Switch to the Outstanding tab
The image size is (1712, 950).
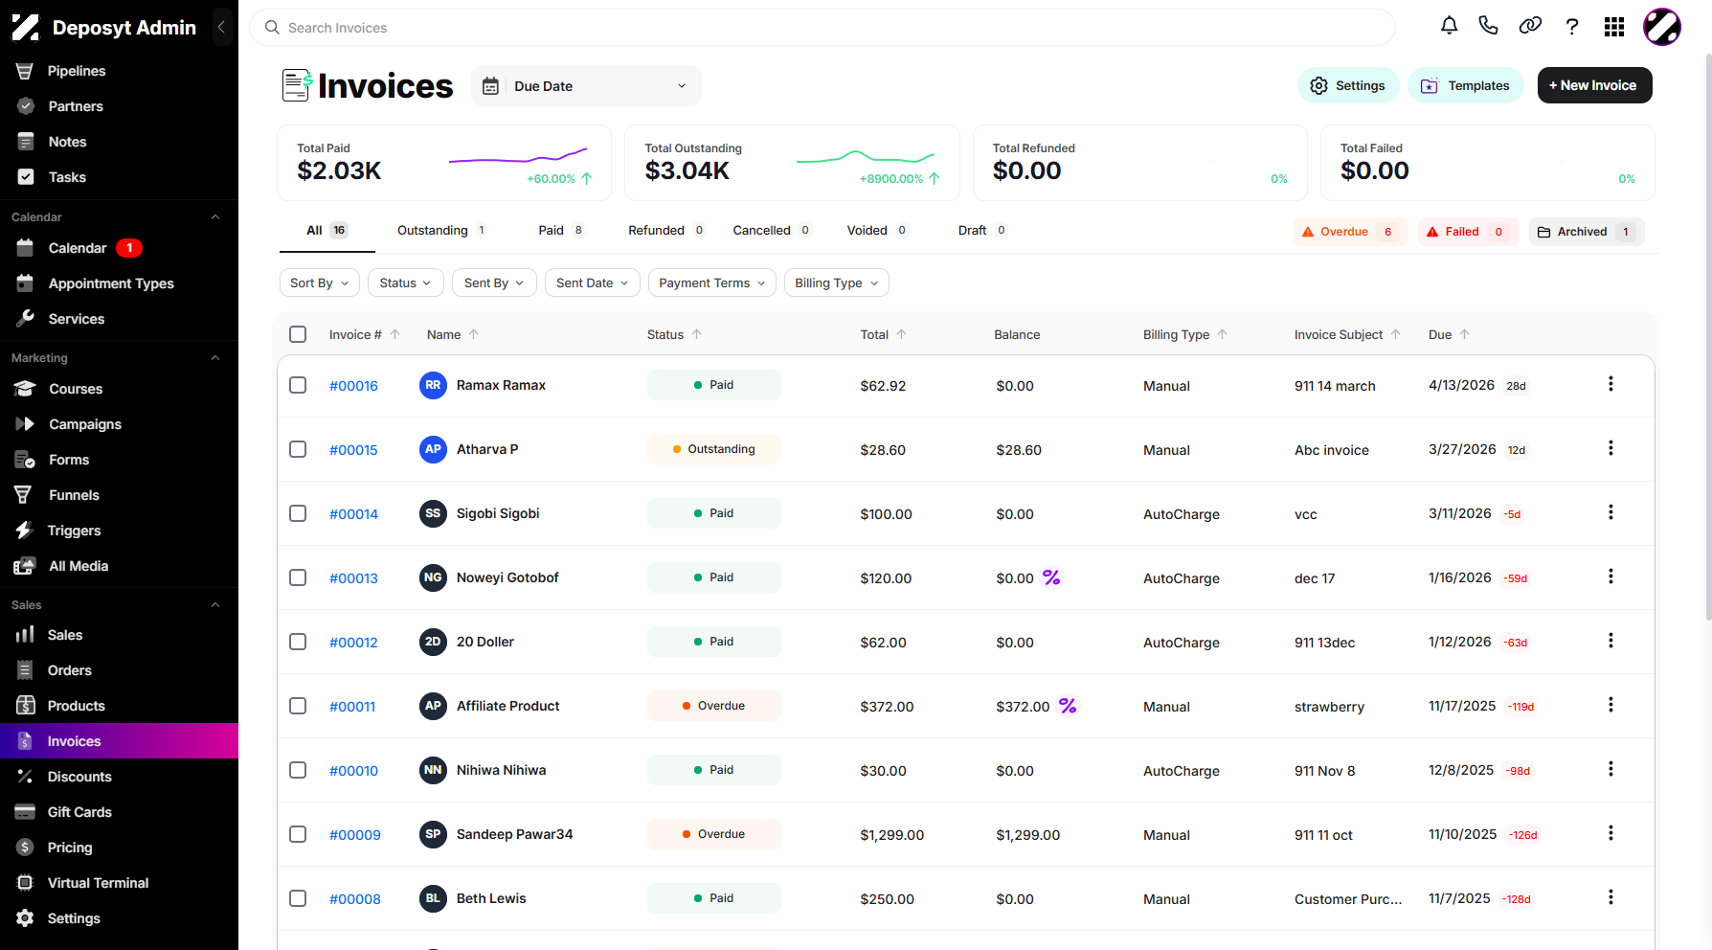point(441,231)
